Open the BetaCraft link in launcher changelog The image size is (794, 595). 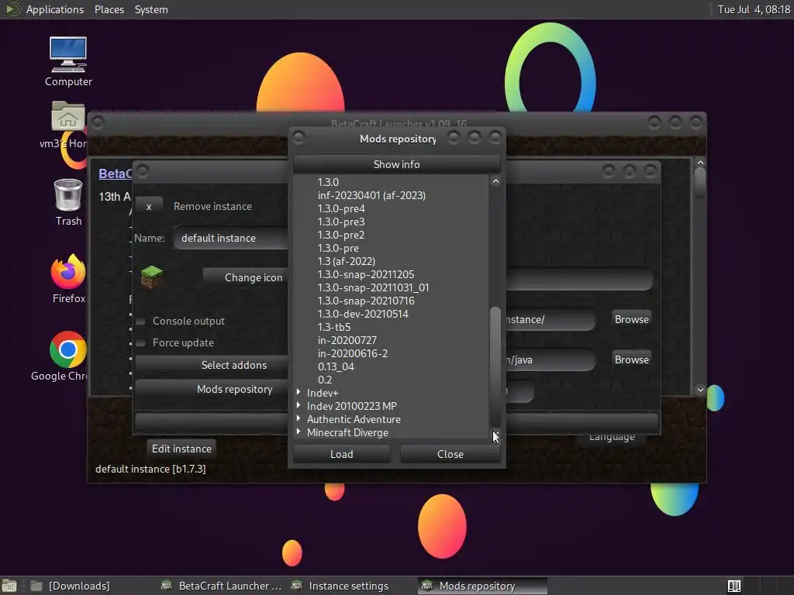pyautogui.click(x=115, y=174)
